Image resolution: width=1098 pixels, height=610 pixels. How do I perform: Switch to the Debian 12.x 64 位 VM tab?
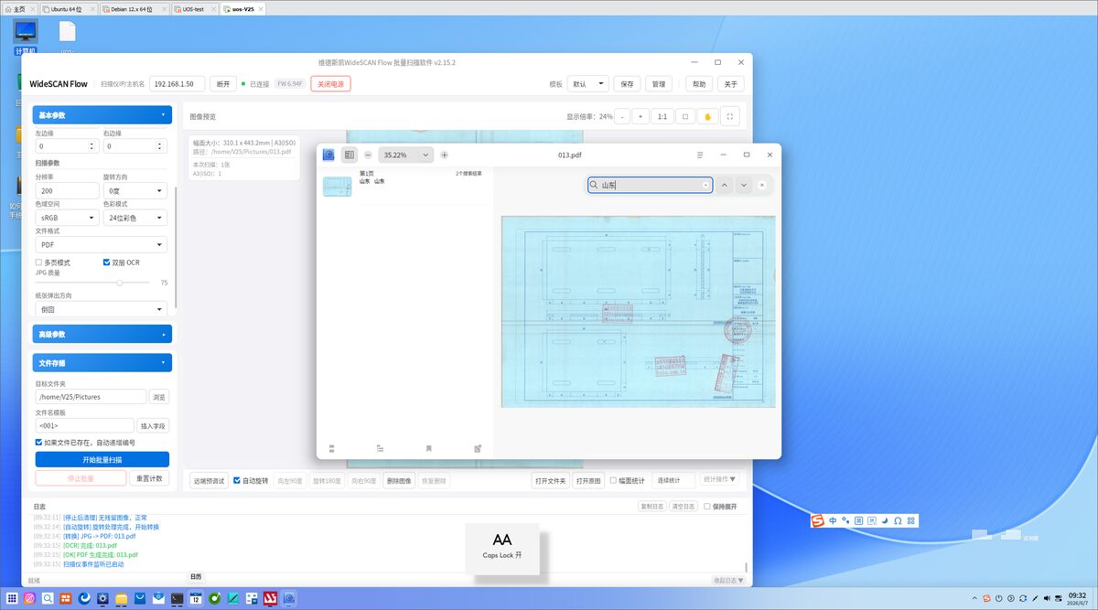tap(135, 8)
